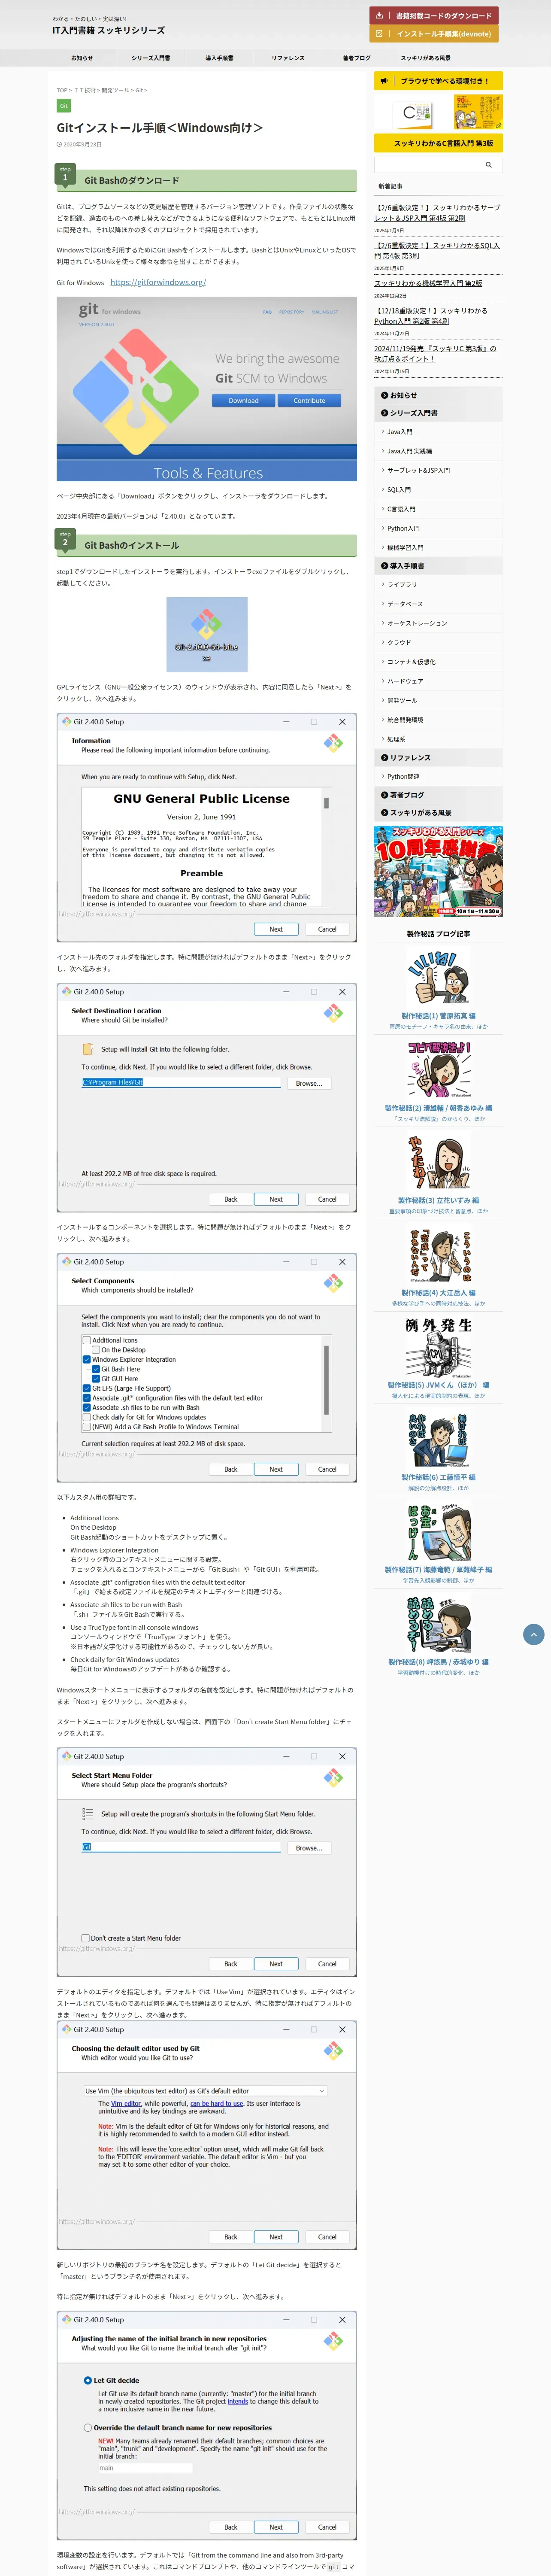Click the green Git category tag
This screenshot has height=2576, width=551.
point(63,106)
